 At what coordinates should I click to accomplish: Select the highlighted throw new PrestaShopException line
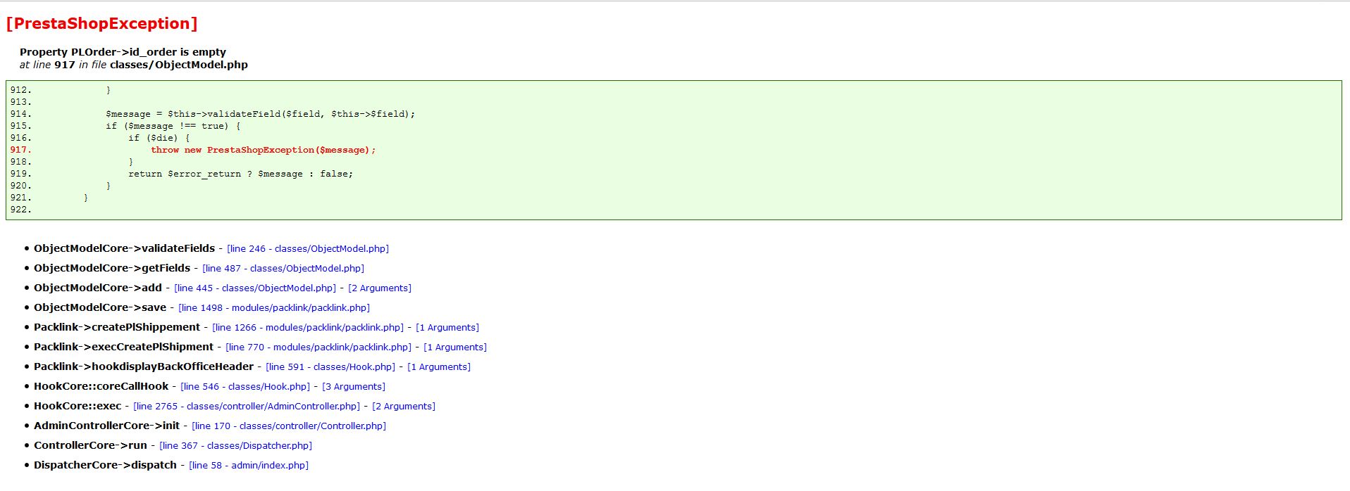click(264, 150)
